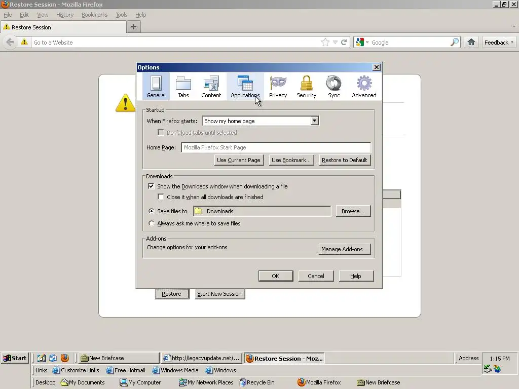Viewport: 519px width, 389px height.
Task: Click Manage Add-ons button
Action: (x=344, y=249)
